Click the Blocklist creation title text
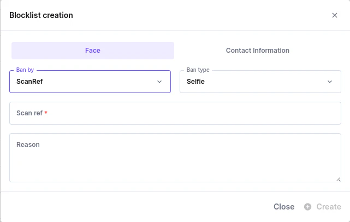Image resolution: width=350 pixels, height=222 pixels. (41, 15)
